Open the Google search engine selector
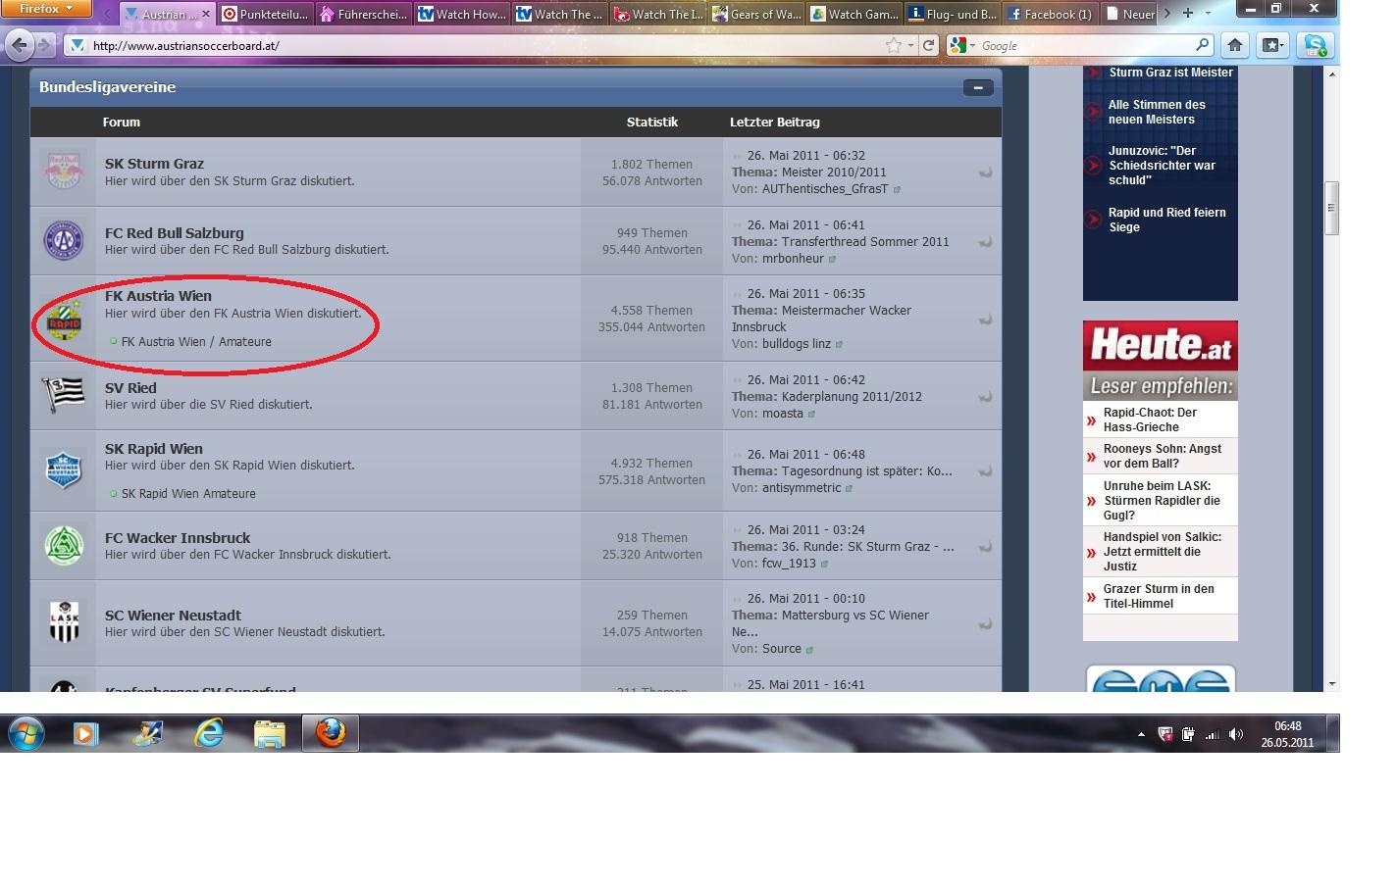Screen dimensions: 1397x888 961,45
